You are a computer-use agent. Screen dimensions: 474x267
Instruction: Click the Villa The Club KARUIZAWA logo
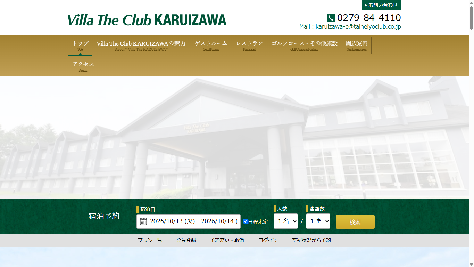tap(147, 20)
